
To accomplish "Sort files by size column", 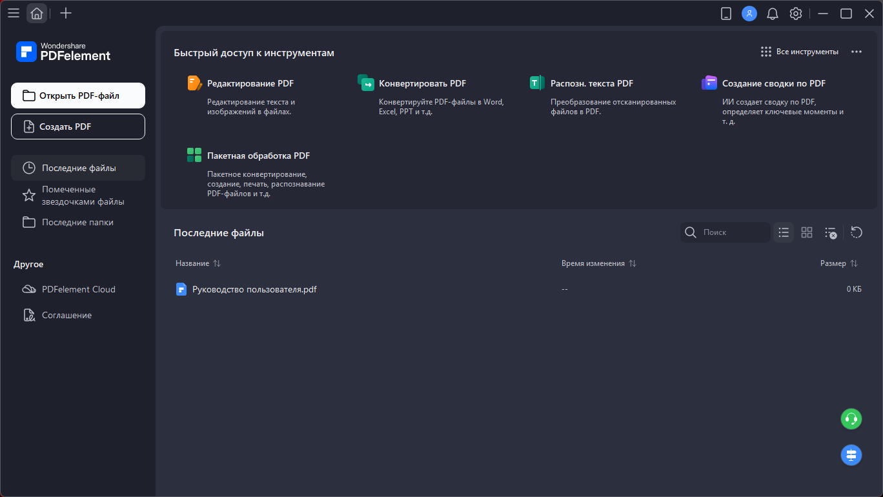I will [854, 263].
